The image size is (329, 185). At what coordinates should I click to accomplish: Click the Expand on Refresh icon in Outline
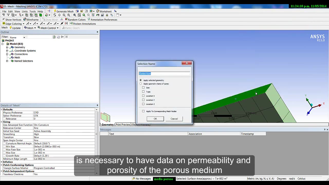coord(62,37)
